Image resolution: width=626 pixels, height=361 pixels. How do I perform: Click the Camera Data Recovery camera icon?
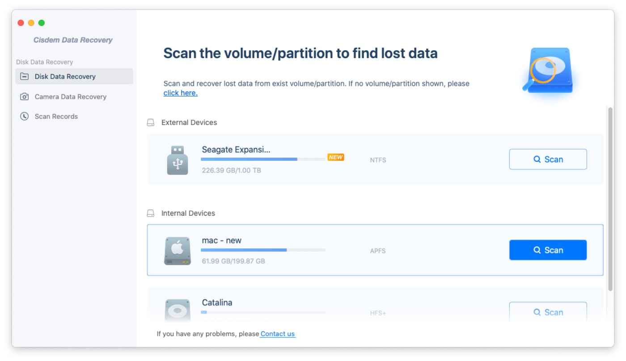click(x=25, y=97)
